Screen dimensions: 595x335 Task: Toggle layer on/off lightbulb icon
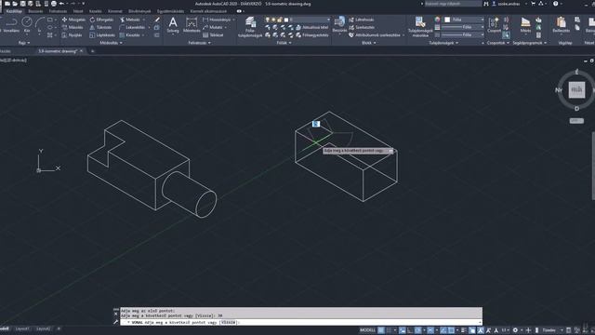(x=268, y=20)
